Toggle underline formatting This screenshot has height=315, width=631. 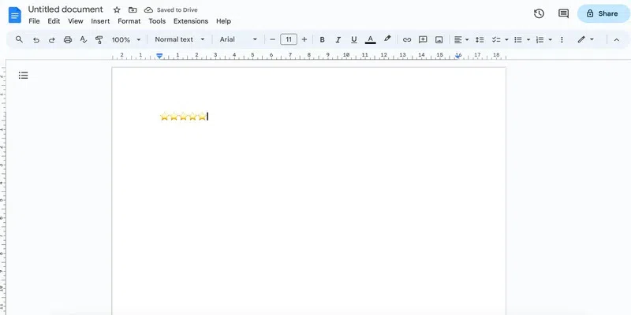click(353, 40)
